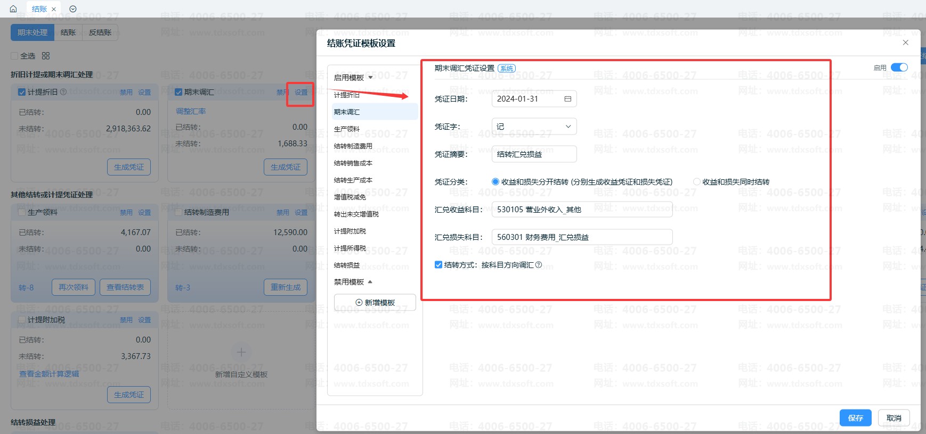Click the 汇兑损失科目 input field
This screenshot has width=926, height=434.
(x=582, y=237)
